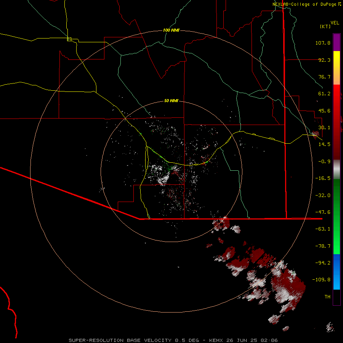This screenshot has width=343, height=343.
Task: Pick the gray near-zero segment of the scale
Action: pos(337,170)
